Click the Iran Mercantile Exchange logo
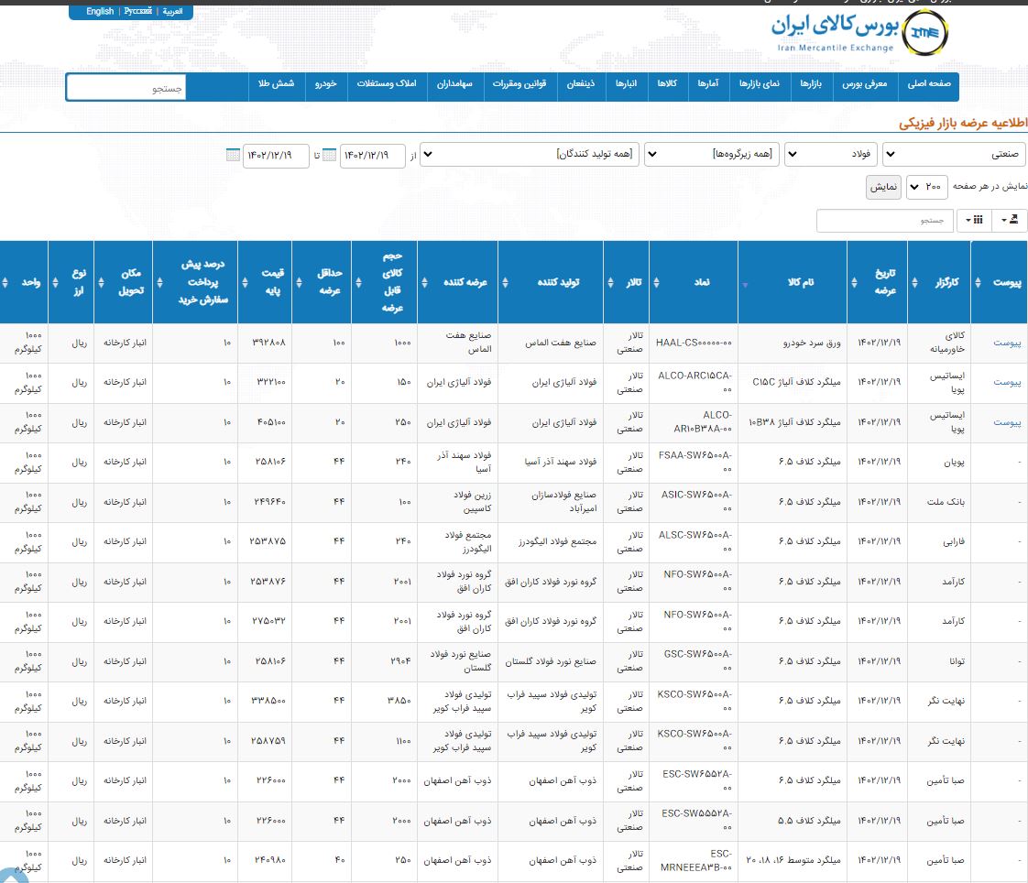This screenshot has width=1028, height=883. (859, 32)
